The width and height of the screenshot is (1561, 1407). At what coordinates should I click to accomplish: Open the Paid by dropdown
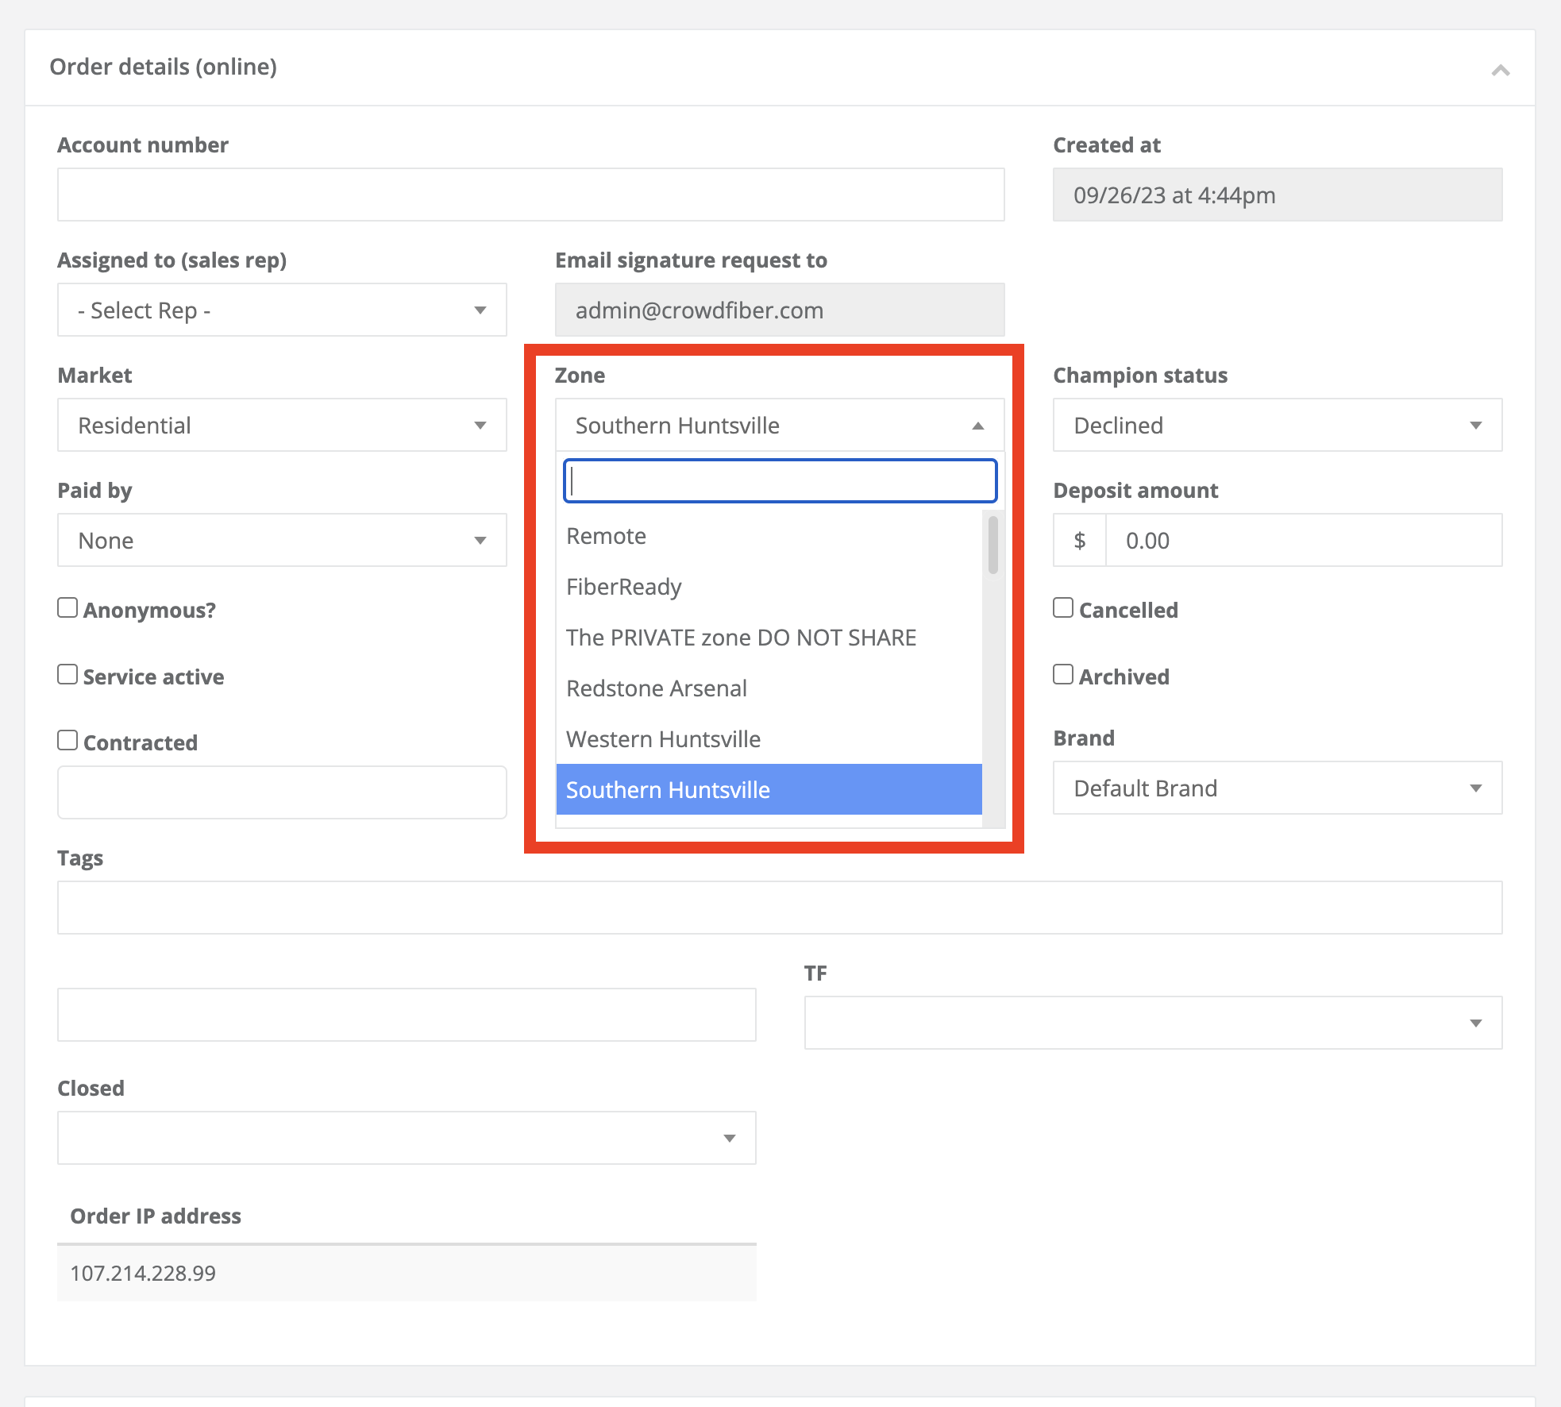point(282,541)
